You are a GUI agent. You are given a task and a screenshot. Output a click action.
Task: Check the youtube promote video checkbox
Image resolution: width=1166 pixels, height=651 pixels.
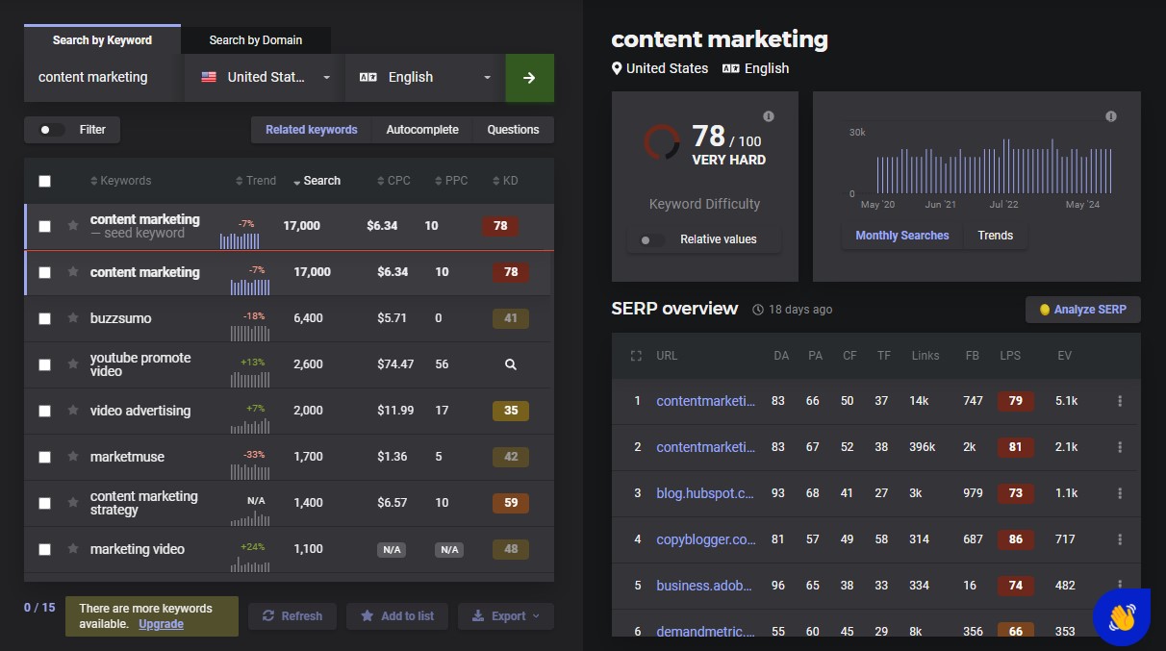coord(44,364)
